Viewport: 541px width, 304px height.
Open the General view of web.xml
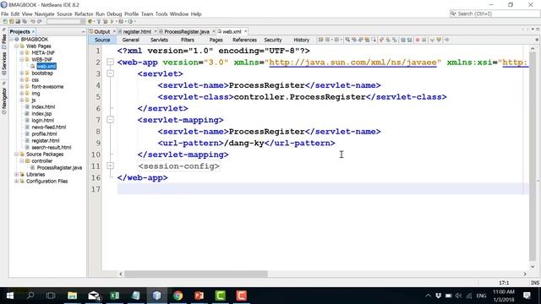pos(131,40)
